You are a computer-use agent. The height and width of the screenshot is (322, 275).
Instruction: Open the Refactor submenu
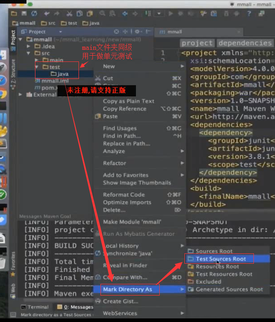(x=140, y=163)
